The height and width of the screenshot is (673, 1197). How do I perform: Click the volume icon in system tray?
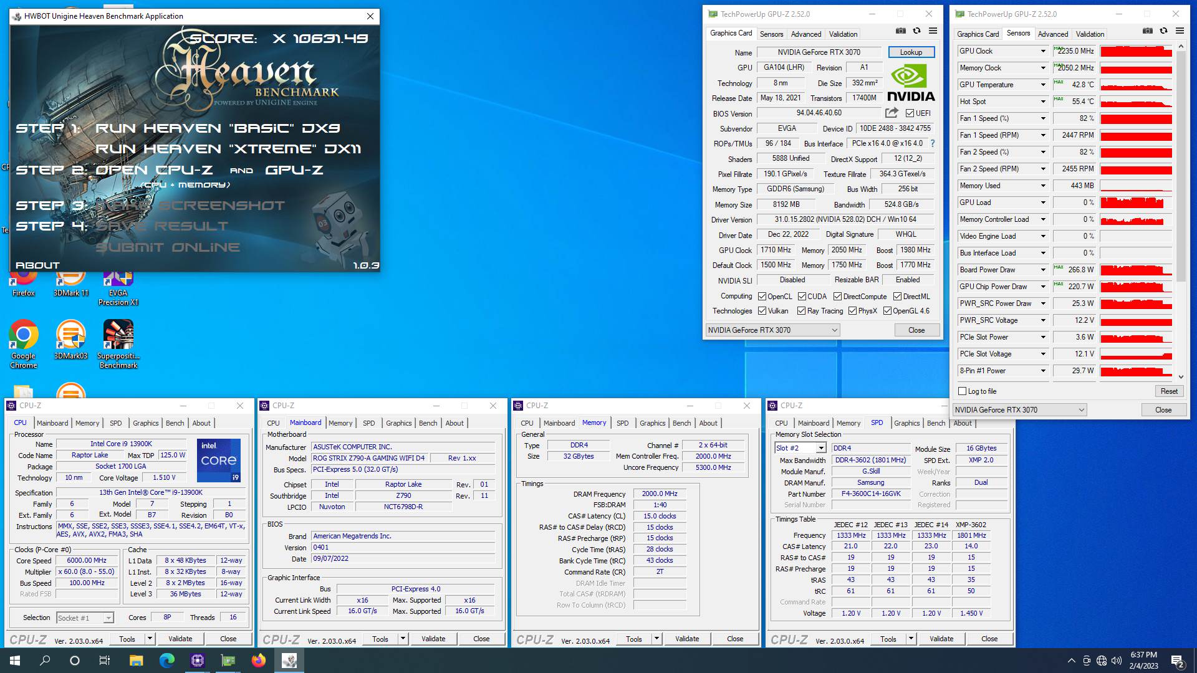click(1116, 661)
